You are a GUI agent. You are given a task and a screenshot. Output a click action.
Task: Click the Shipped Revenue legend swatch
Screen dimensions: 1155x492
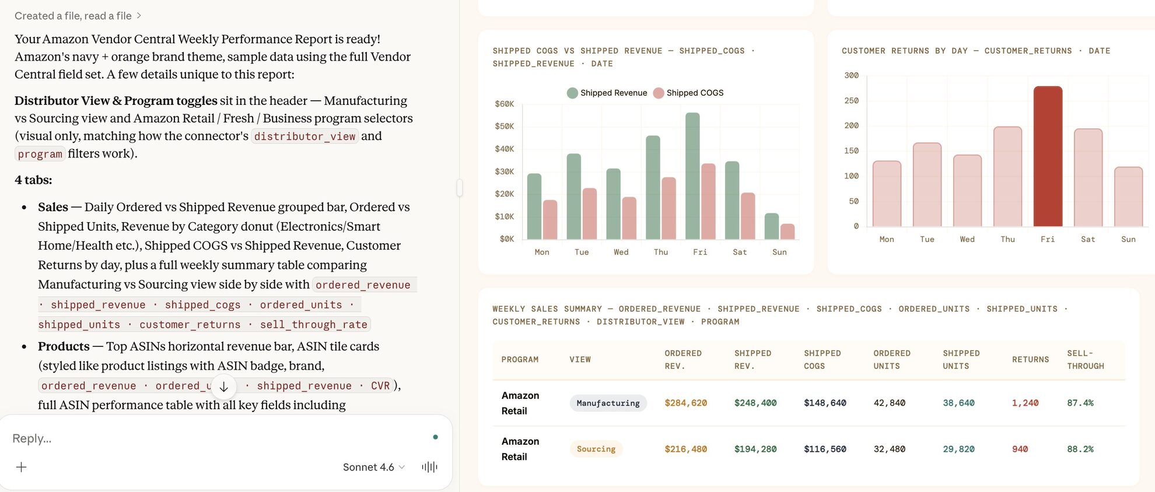(x=572, y=93)
